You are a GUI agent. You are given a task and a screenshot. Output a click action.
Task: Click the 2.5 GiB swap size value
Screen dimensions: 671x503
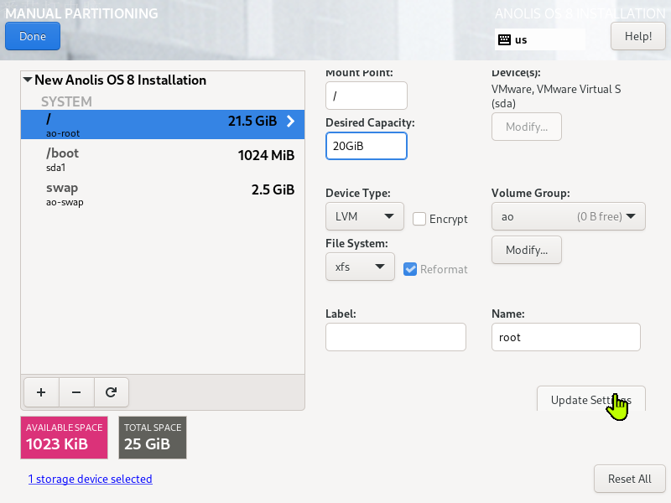(x=273, y=189)
